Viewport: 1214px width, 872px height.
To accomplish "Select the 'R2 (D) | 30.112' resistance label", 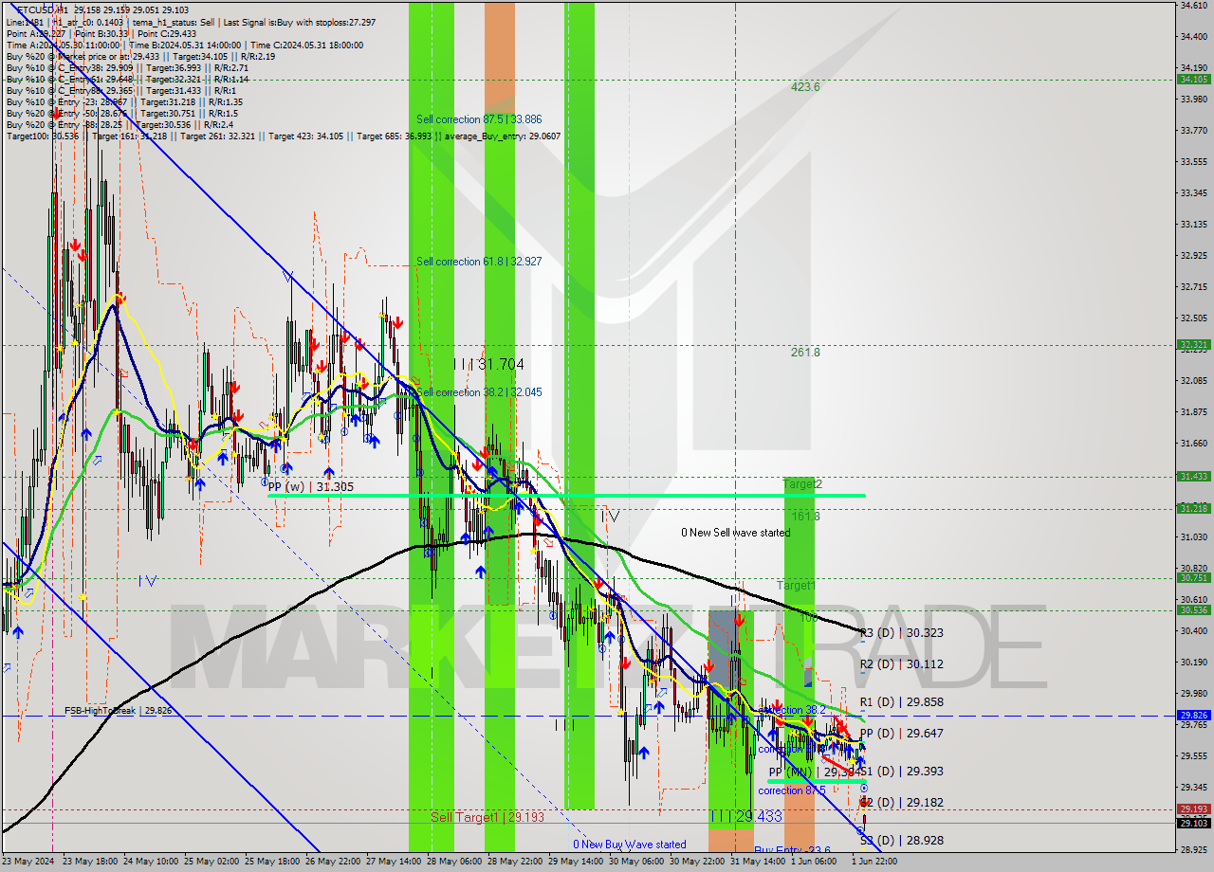I will coord(902,664).
